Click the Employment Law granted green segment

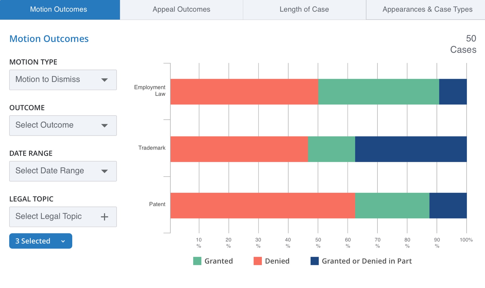(379, 92)
